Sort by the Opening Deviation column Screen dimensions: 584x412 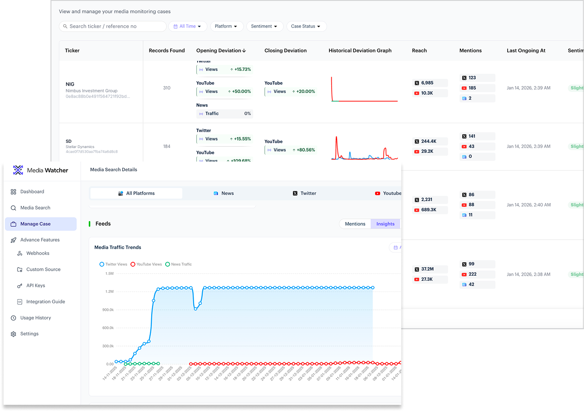pyautogui.click(x=221, y=51)
